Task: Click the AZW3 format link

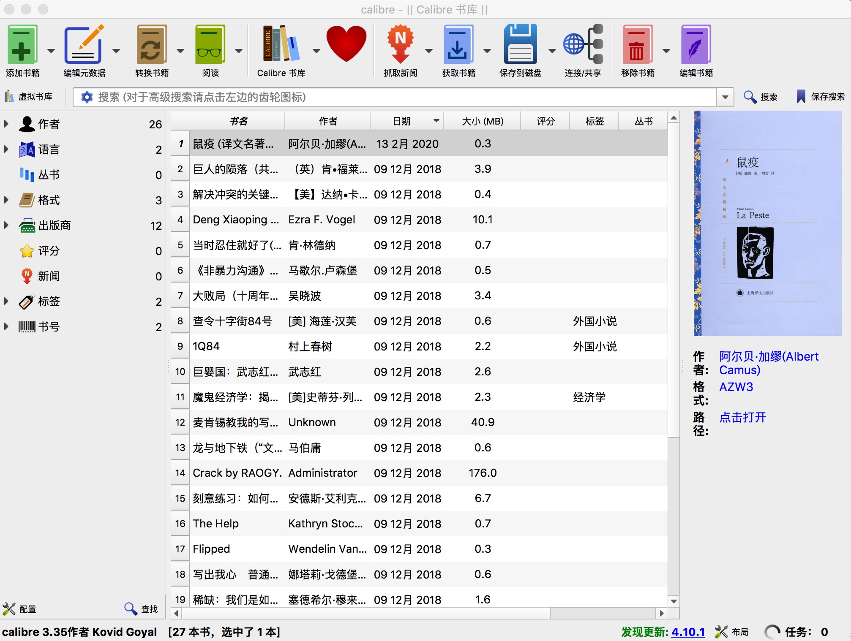Action: point(736,387)
